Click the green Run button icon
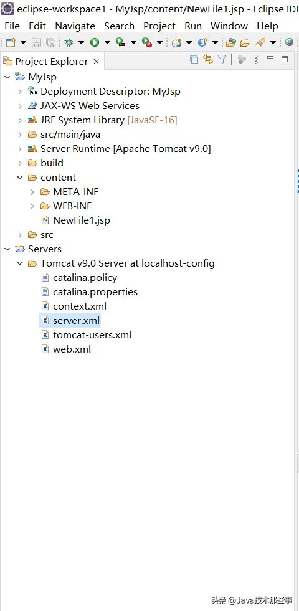Viewport: 299px width, 611px height. click(x=95, y=42)
